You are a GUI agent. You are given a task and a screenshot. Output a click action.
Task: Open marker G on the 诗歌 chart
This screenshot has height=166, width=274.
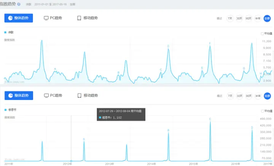[244, 68]
